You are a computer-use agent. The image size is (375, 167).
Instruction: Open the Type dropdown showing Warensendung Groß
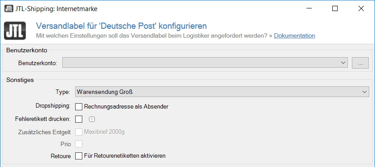tap(222, 92)
